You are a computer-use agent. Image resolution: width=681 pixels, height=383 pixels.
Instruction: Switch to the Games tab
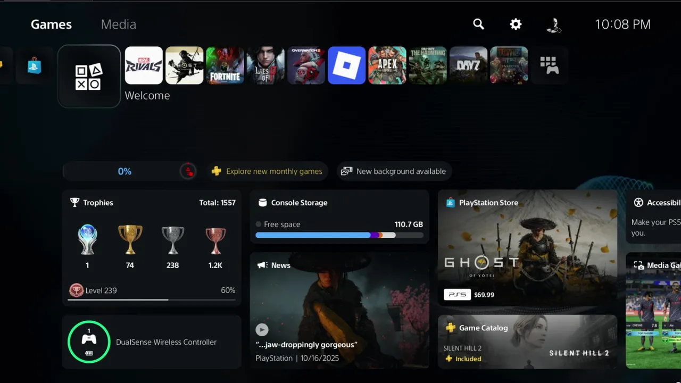pos(51,24)
